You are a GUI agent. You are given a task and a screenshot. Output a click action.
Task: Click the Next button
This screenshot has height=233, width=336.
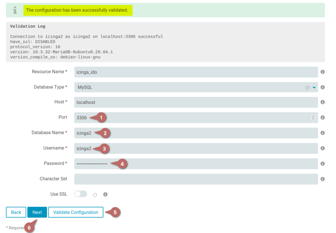coord(37,212)
